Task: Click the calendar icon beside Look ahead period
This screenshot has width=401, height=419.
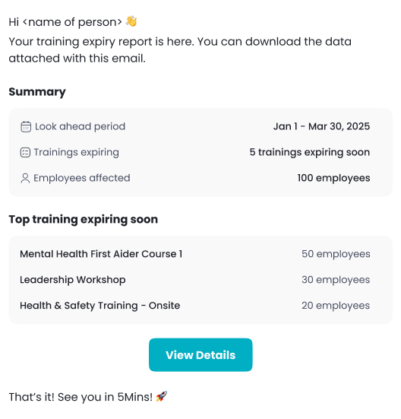Action: pyautogui.click(x=26, y=127)
